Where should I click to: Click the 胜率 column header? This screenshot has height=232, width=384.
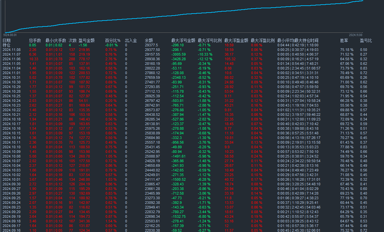pos(344,40)
